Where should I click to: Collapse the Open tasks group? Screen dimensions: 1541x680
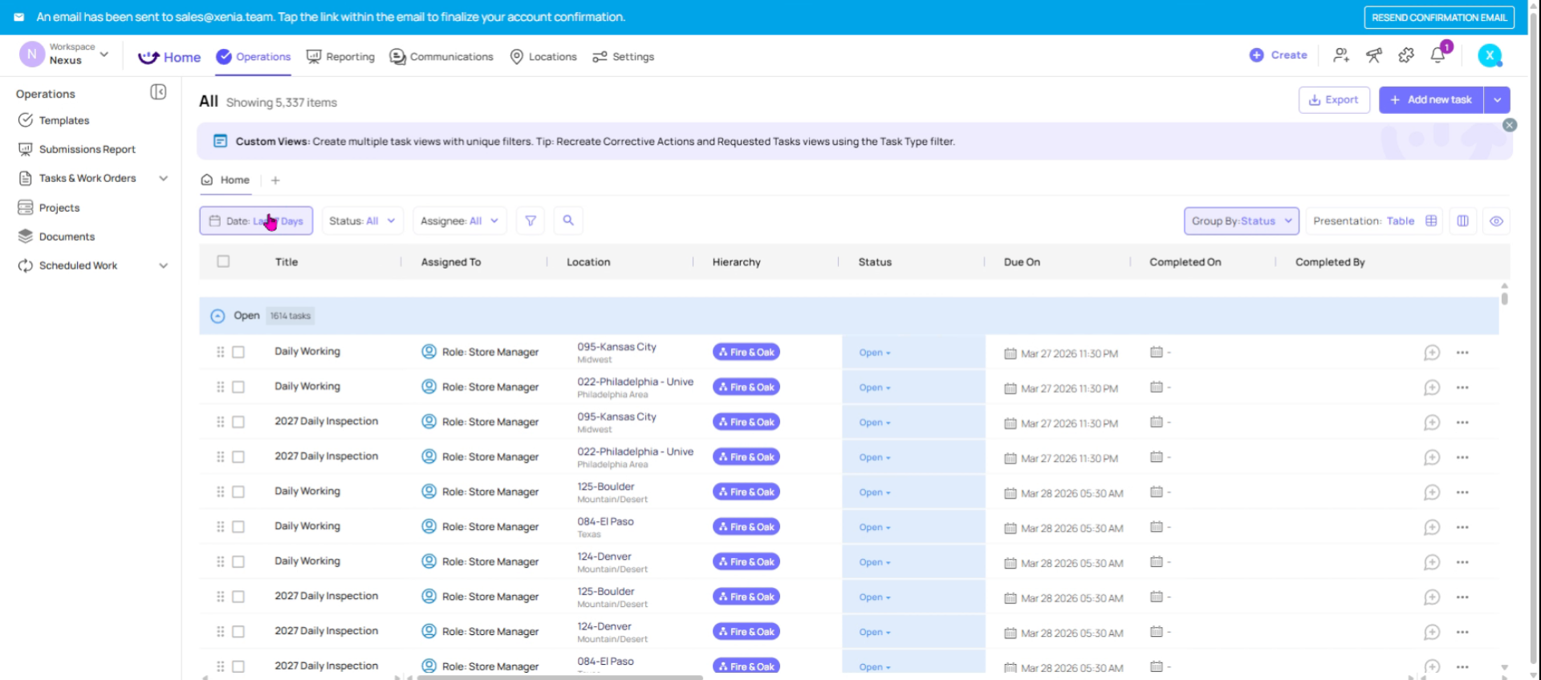(218, 316)
